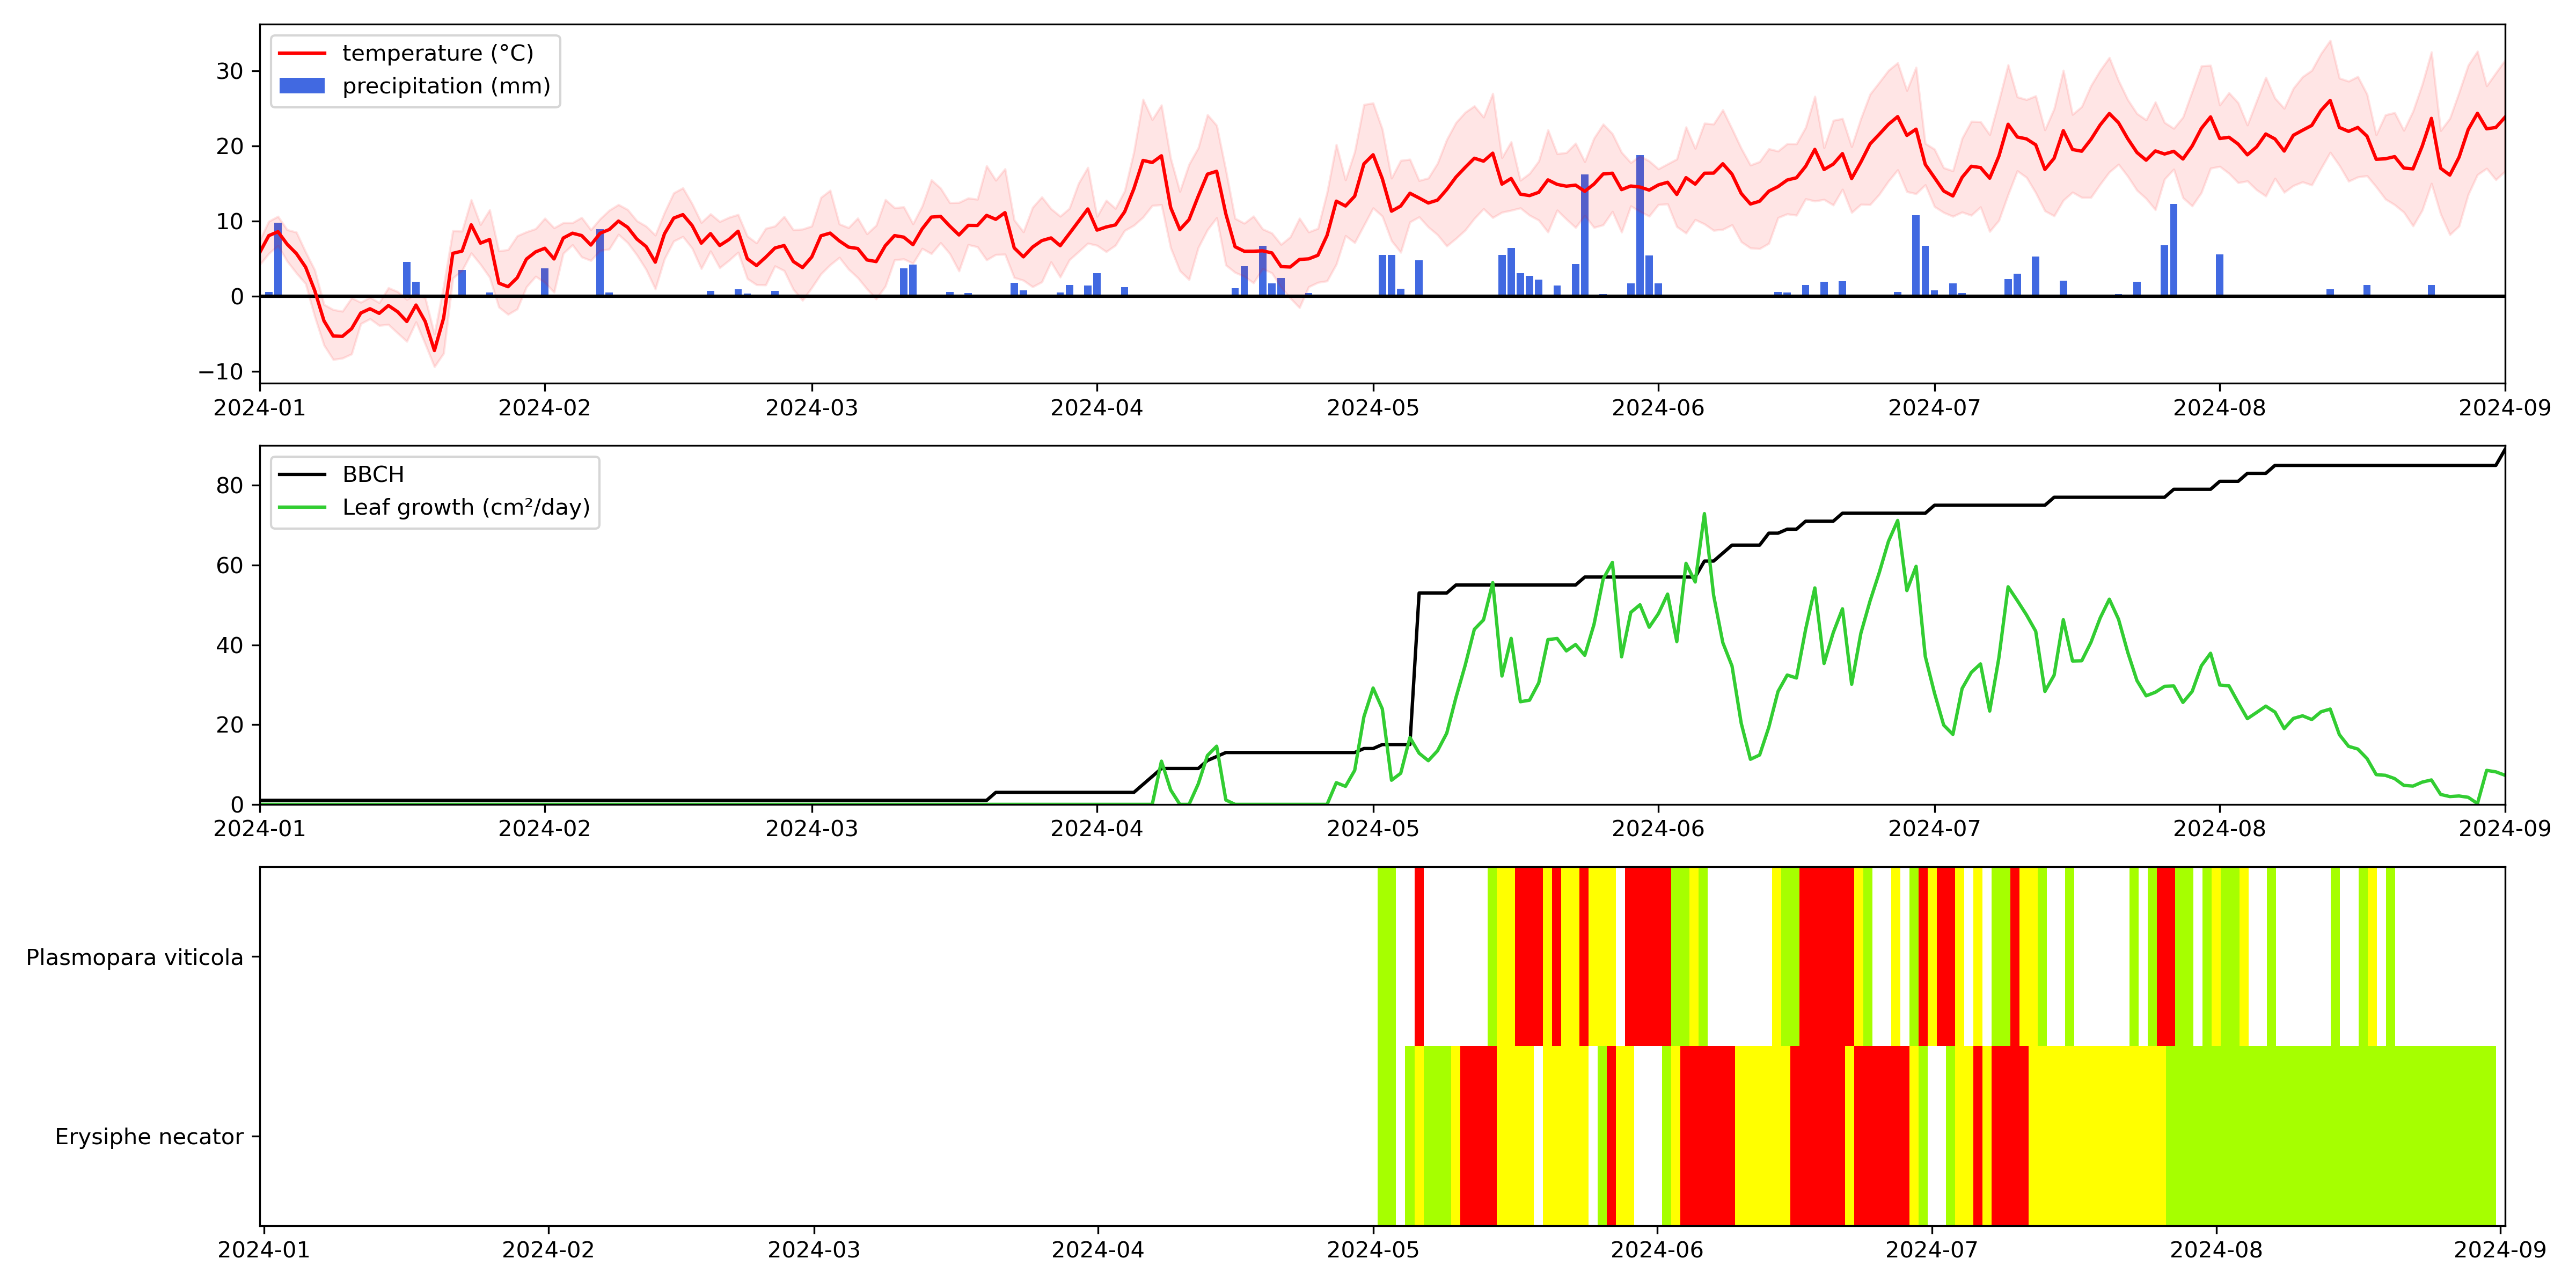The height and width of the screenshot is (1288, 2576).
Task: Click '2024-01' under the disease risk heatmap
Action: 264,1250
